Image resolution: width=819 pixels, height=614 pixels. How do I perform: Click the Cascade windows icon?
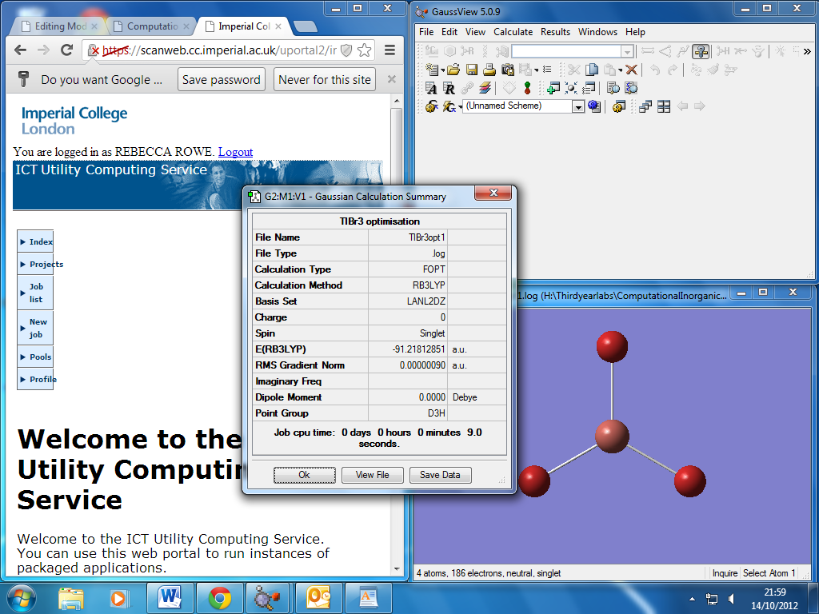click(645, 106)
